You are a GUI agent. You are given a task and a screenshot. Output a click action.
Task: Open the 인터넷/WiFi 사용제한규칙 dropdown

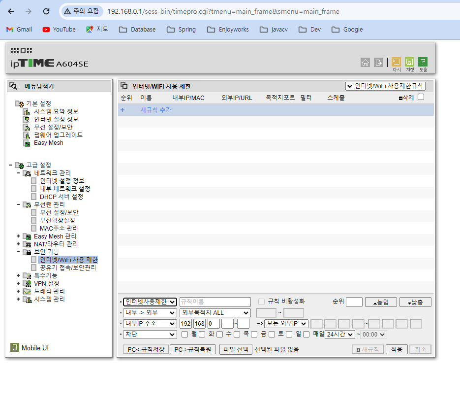pos(386,86)
